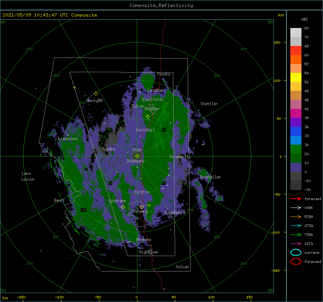Viewport: 323px width, 302px height.
Task: Click the Composite_Reflectivity title text
Action: [x=161, y=5]
